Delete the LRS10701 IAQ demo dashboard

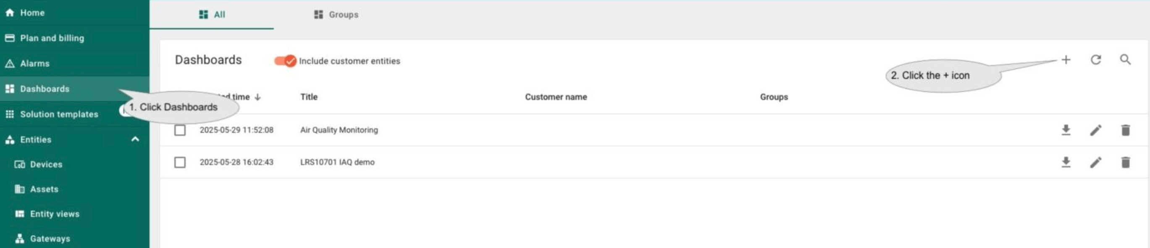(1125, 162)
